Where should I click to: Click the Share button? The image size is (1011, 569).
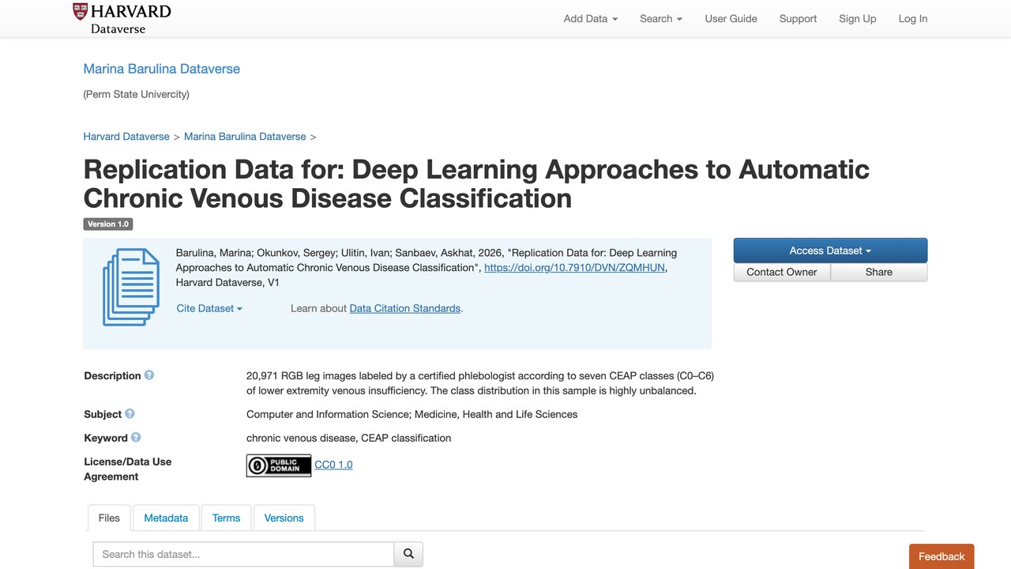tap(879, 272)
